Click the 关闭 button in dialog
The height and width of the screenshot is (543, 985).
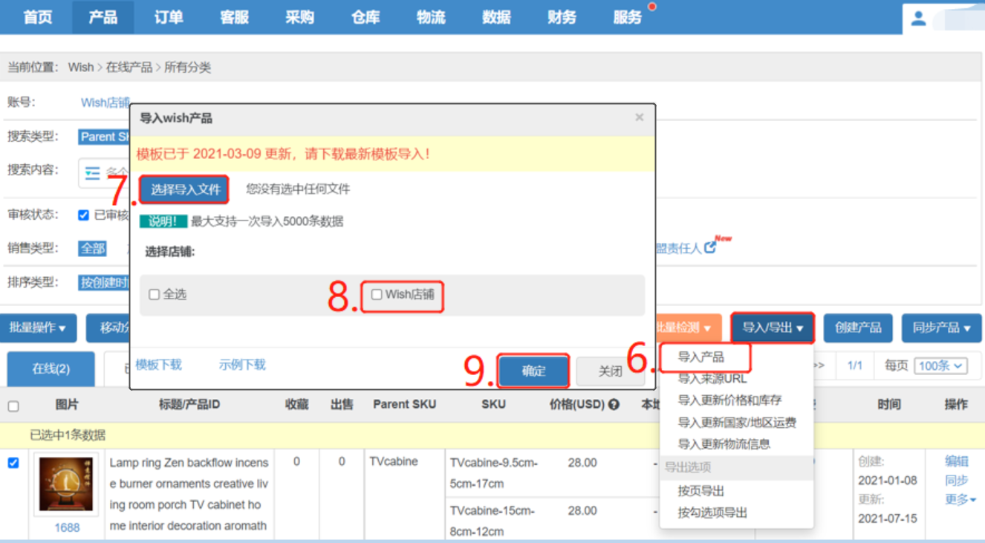click(x=611, y=371)
